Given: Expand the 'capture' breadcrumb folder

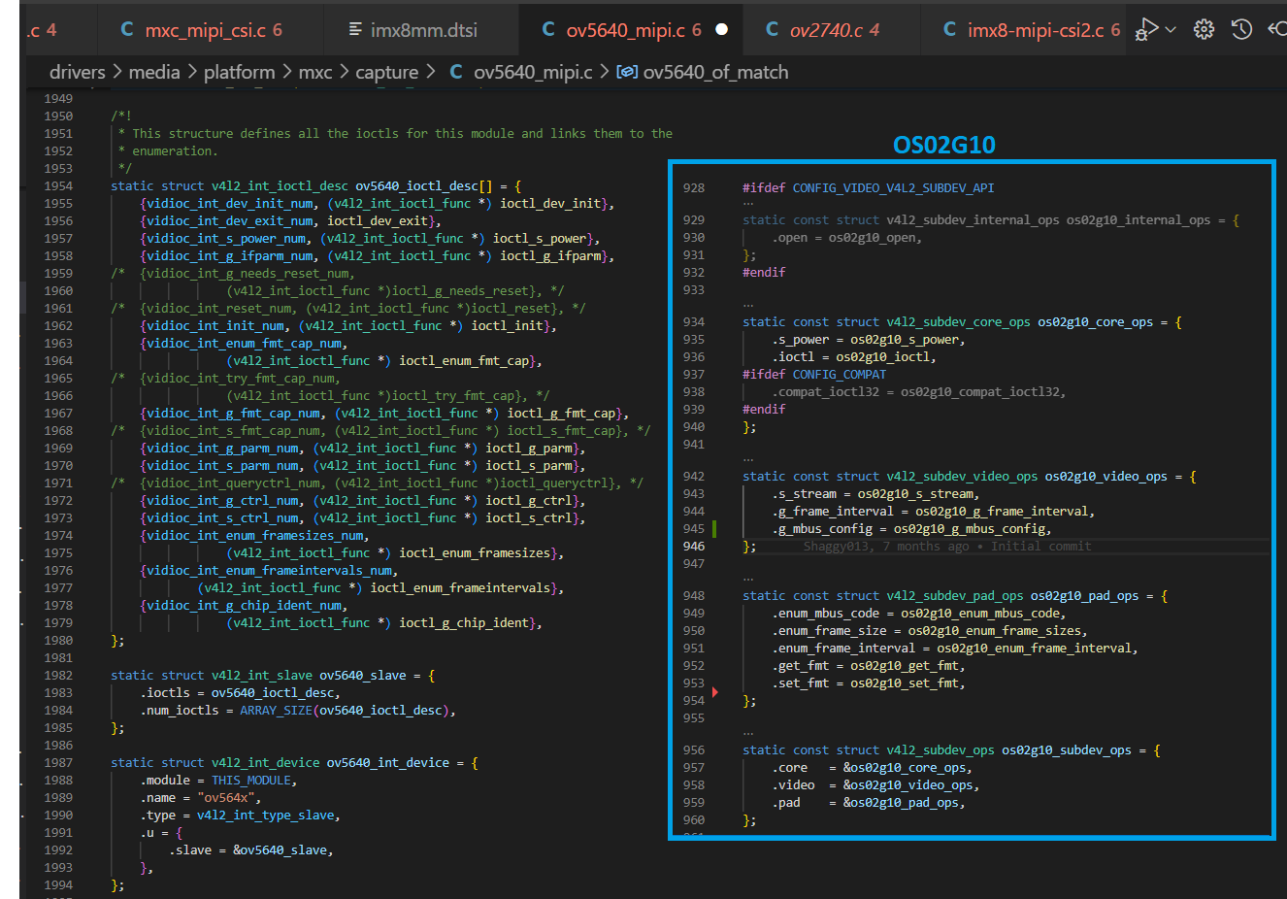Looking at the screenshot, I should (386, 72).
